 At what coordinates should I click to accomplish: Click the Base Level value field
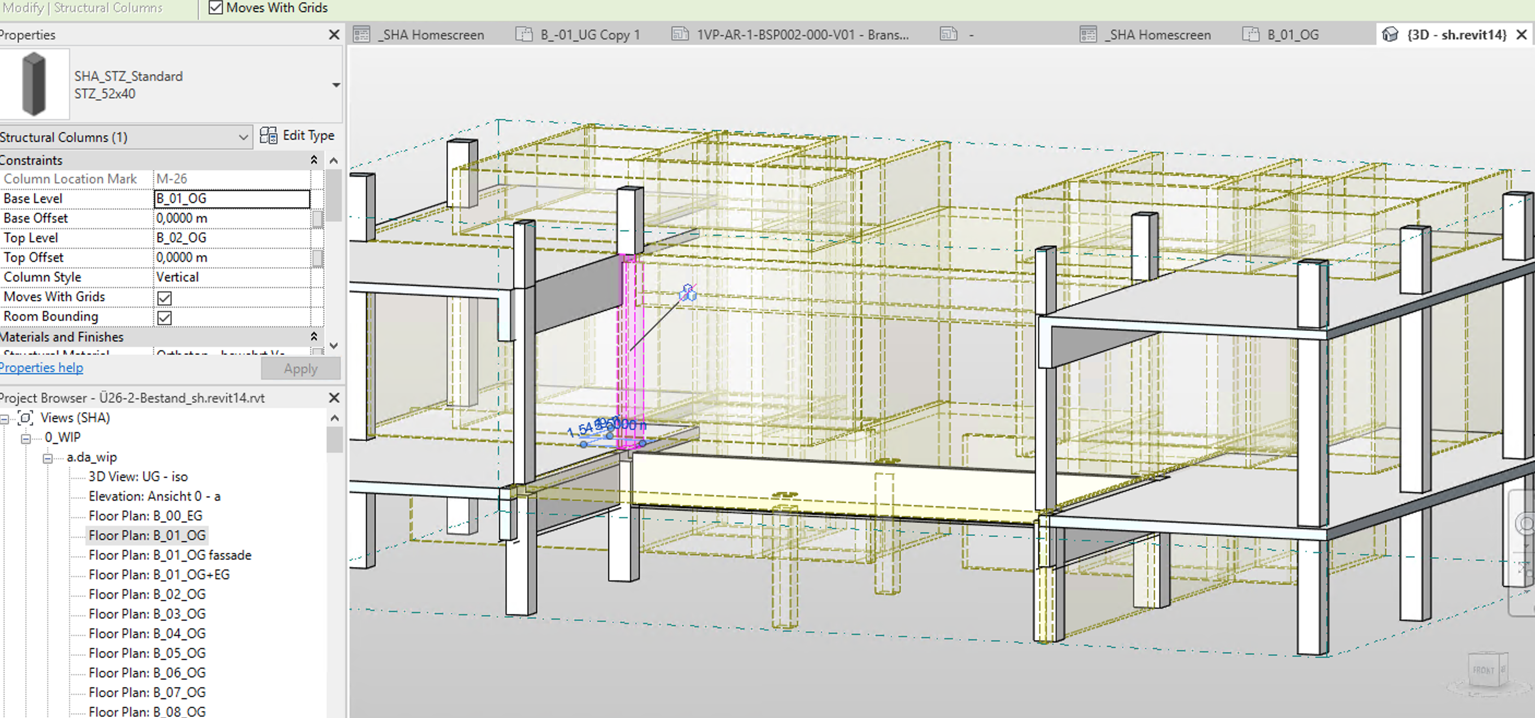pos(232,199)
